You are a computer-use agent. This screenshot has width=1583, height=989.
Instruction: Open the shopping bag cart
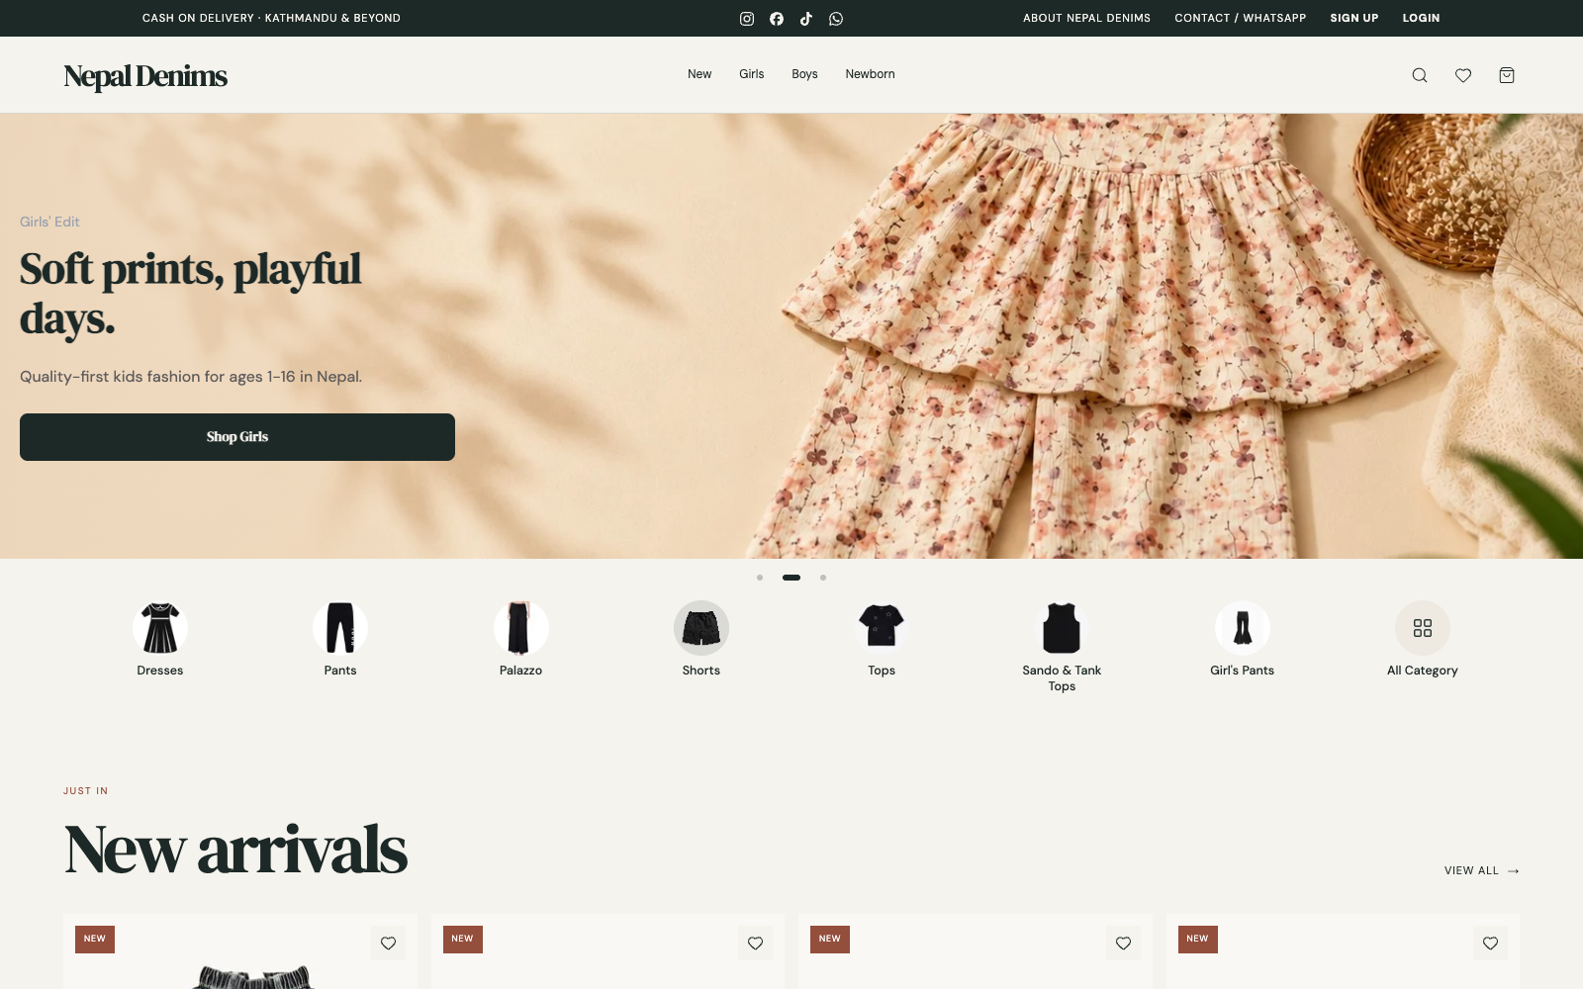point(1507,75)
